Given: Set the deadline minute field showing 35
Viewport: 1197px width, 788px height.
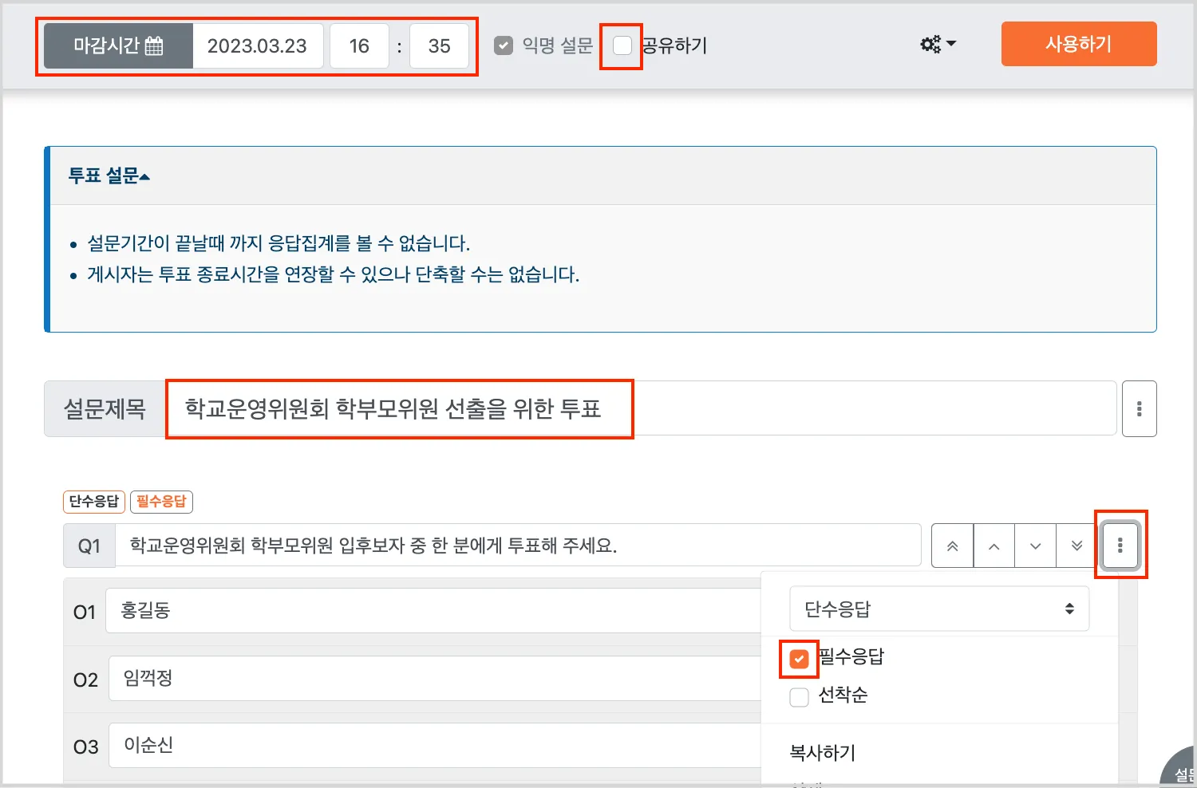Looking at the screenshot, I should coord(439,46).
